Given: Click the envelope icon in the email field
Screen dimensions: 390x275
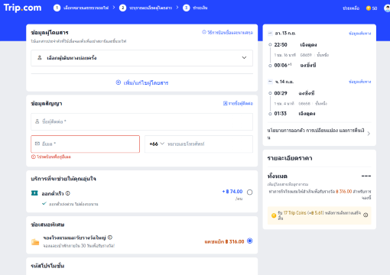Looking at the screenshot, I should tap(37, 144).
